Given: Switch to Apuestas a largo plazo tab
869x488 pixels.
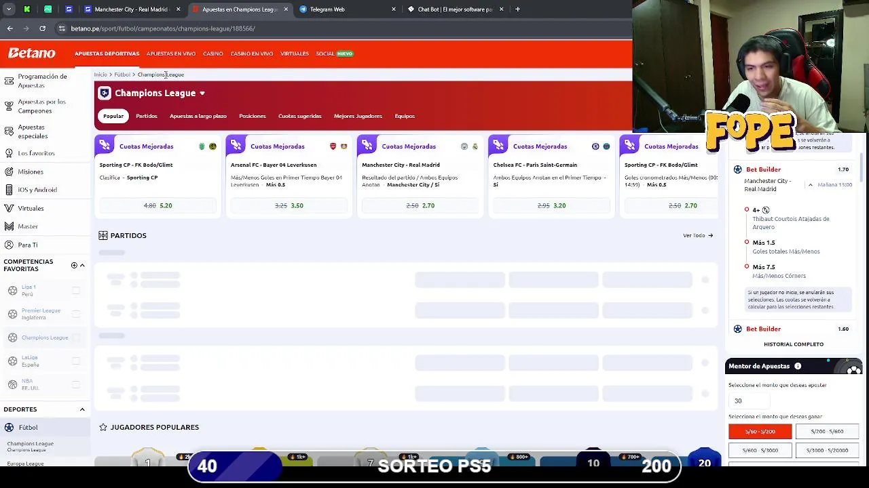Looking at the screenshot, I should coord(198,116).
